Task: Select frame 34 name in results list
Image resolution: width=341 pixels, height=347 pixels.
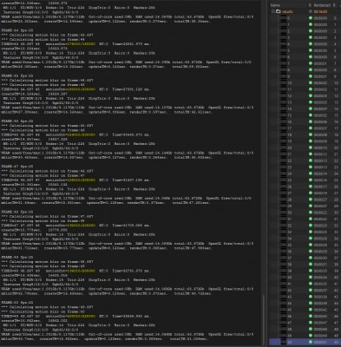Action: (290, 239)
